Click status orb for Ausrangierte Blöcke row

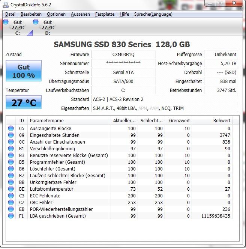coord(11,128)
